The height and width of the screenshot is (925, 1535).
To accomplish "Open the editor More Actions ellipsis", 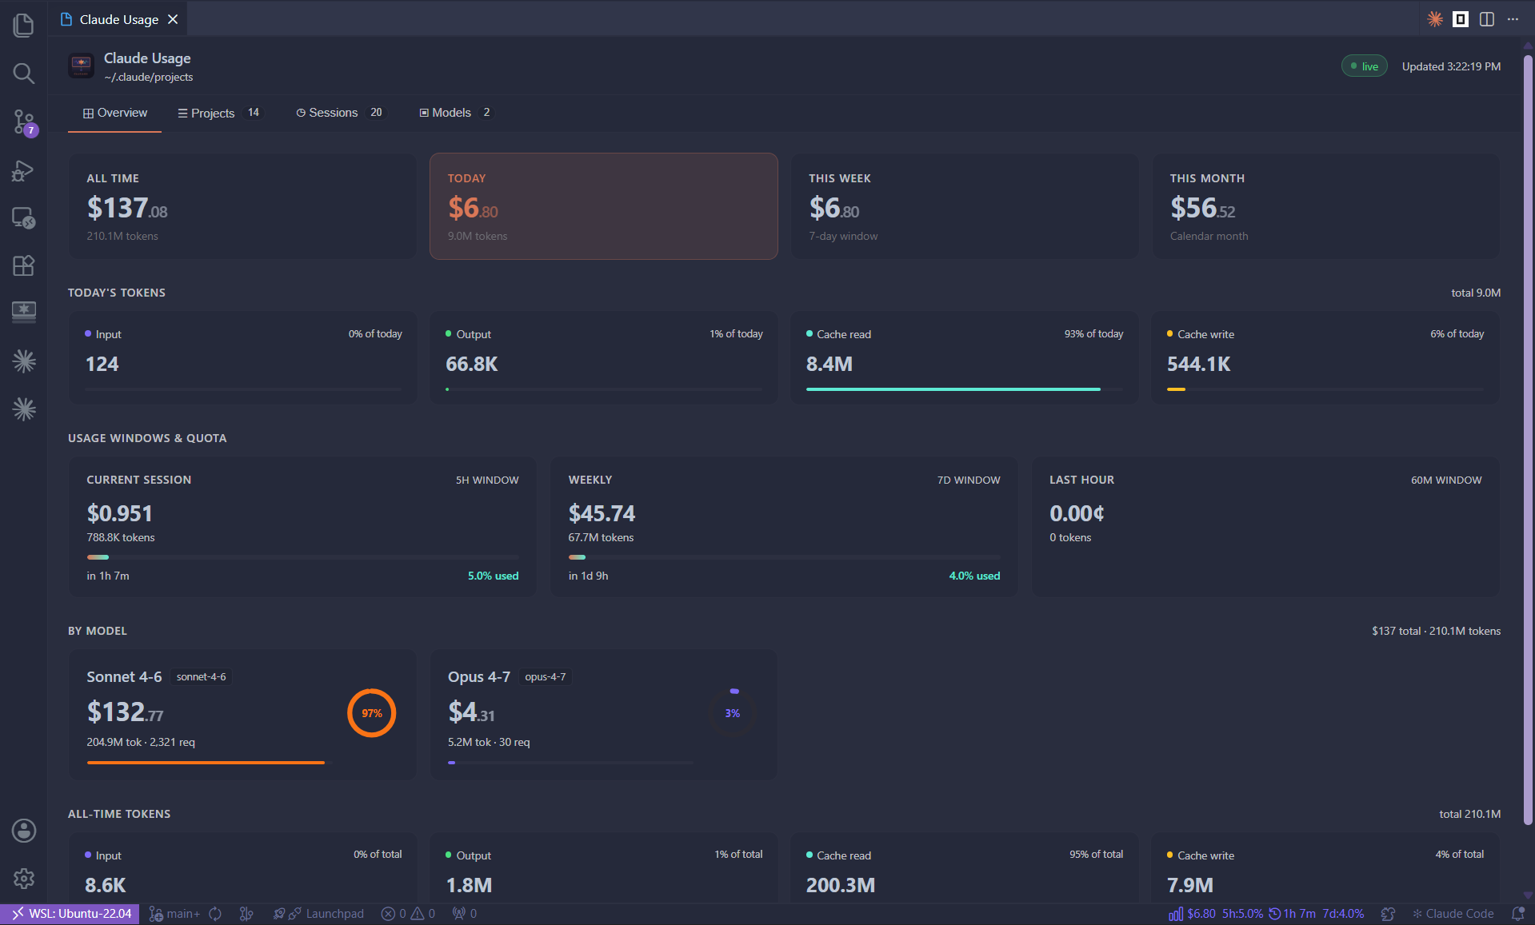I will pos(1513,19).
